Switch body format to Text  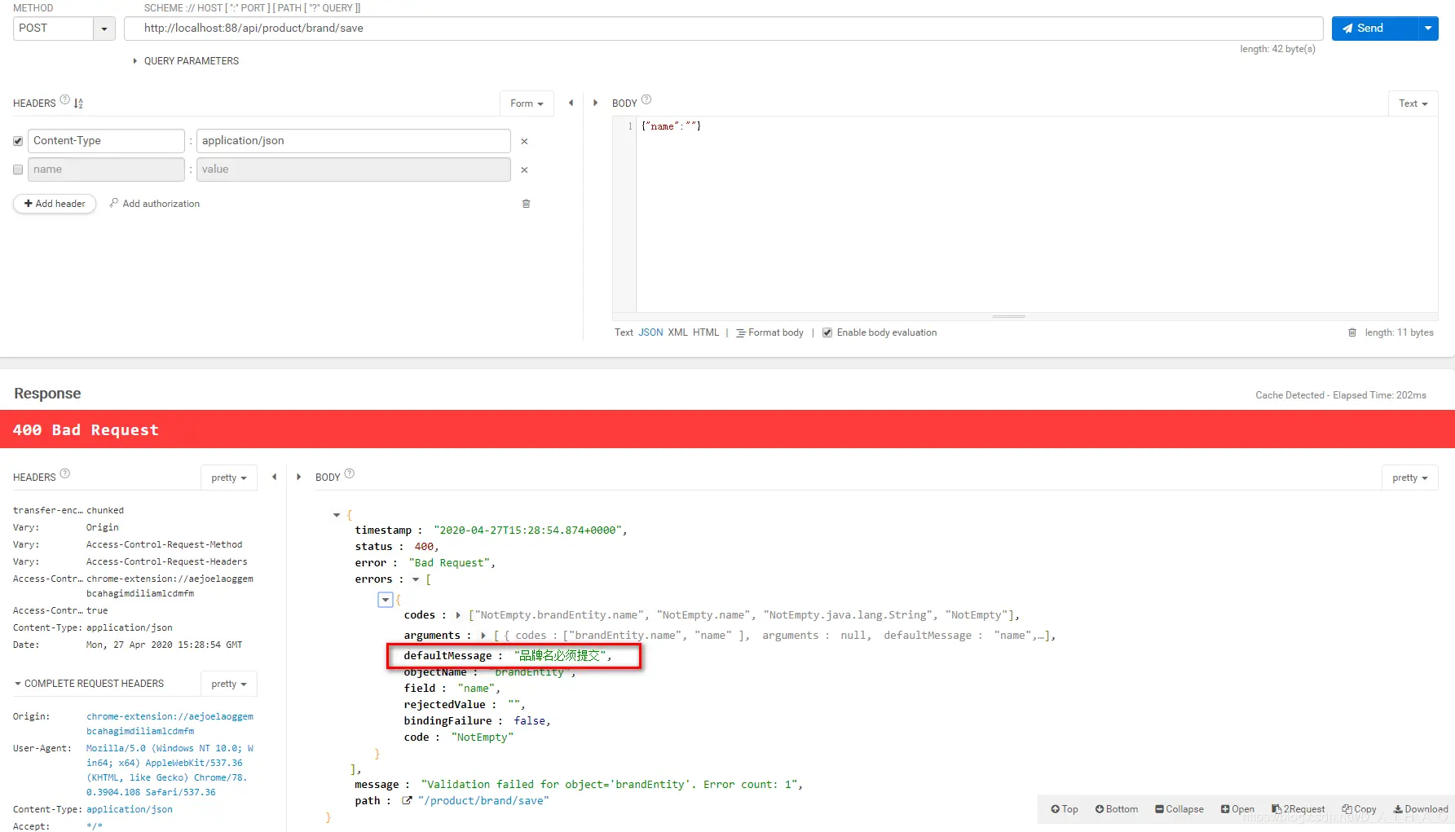coord(624,332)
